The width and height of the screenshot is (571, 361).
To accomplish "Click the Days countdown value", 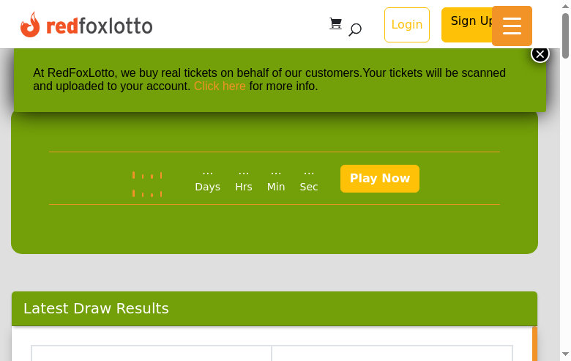I will coord(207,174).
